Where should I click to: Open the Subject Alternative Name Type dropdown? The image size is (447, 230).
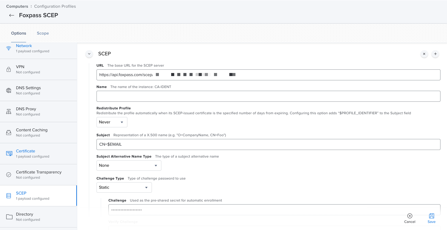(129, 166)
